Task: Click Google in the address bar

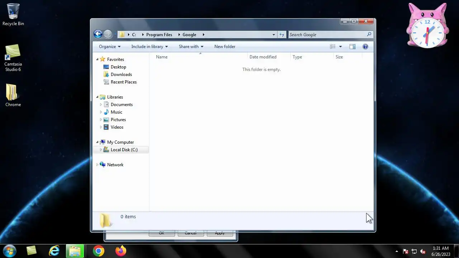Action: click(189, 35)
